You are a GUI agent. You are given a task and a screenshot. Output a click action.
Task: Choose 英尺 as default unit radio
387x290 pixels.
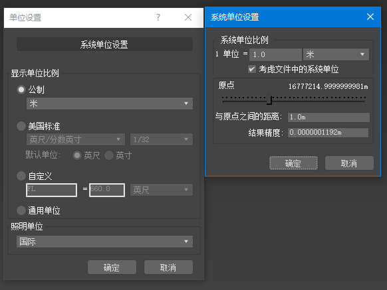point(77,155)
